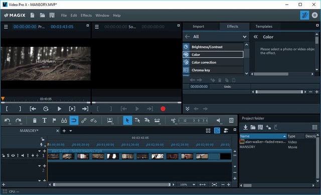Open the lightning bolt performance dropdown

click(x=42, y=145)
